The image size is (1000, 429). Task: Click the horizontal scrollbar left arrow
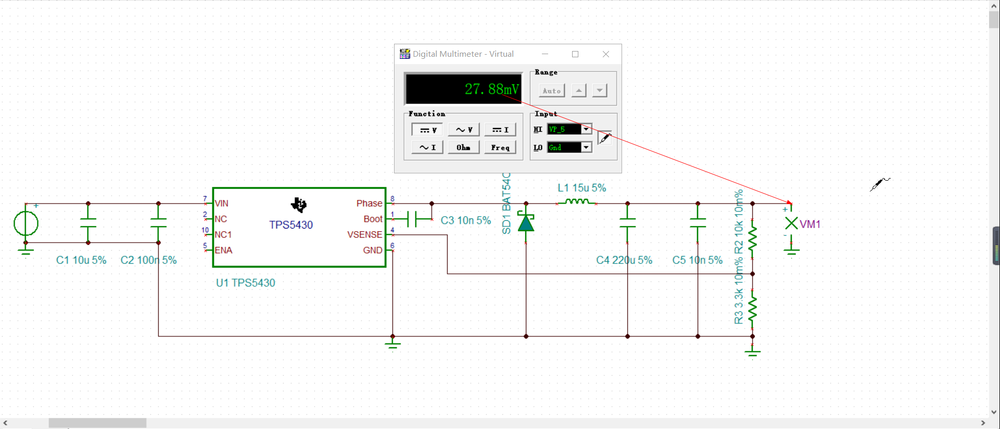pyautogui.click(x=5, y=423)
